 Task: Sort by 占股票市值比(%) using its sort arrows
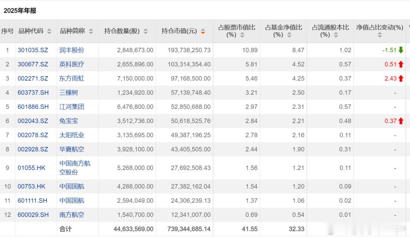(242, 35)
